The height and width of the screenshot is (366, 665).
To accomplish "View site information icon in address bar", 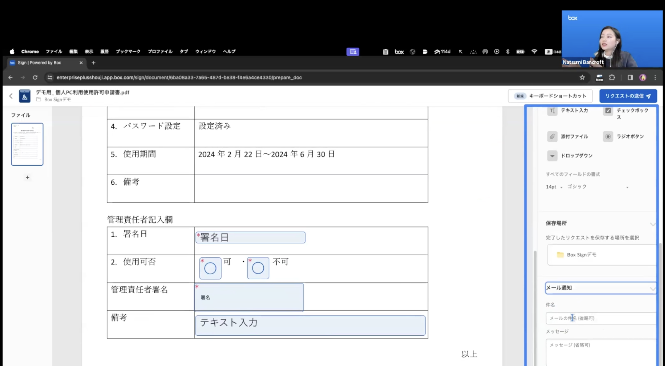I will (50, 78).
